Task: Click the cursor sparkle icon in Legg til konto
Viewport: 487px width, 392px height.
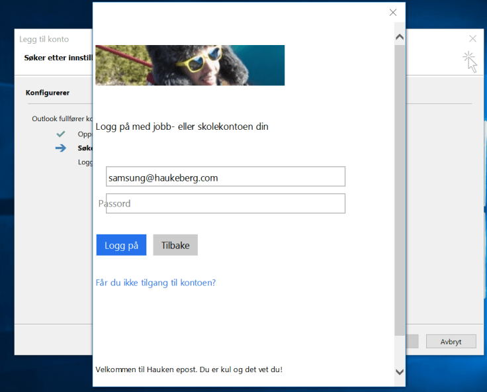Action: [470, 62]
